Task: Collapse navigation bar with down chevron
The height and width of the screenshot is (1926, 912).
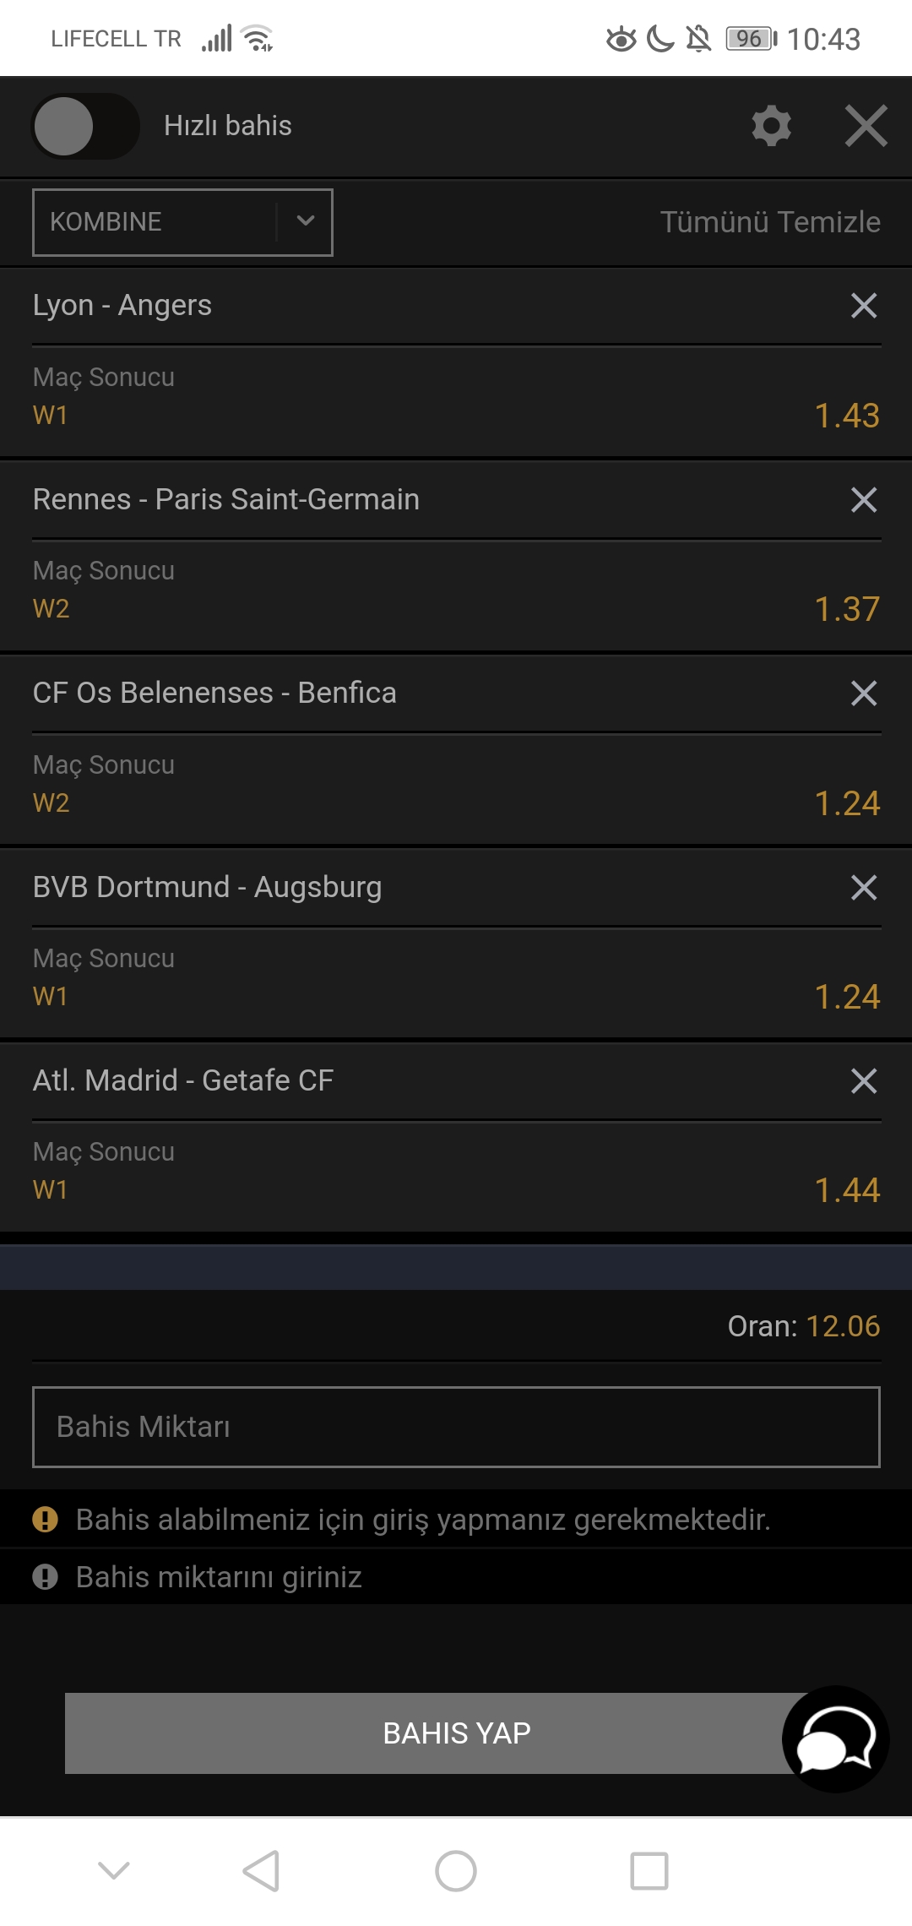Action: 114,1870
